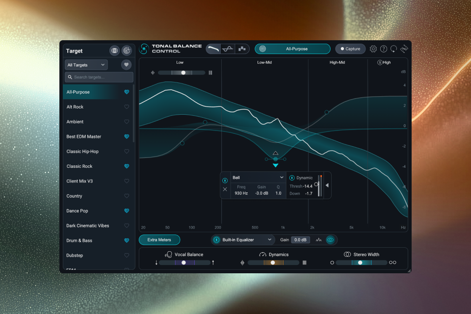Click the Capture button
471x314 pixels.
point(350,49)
